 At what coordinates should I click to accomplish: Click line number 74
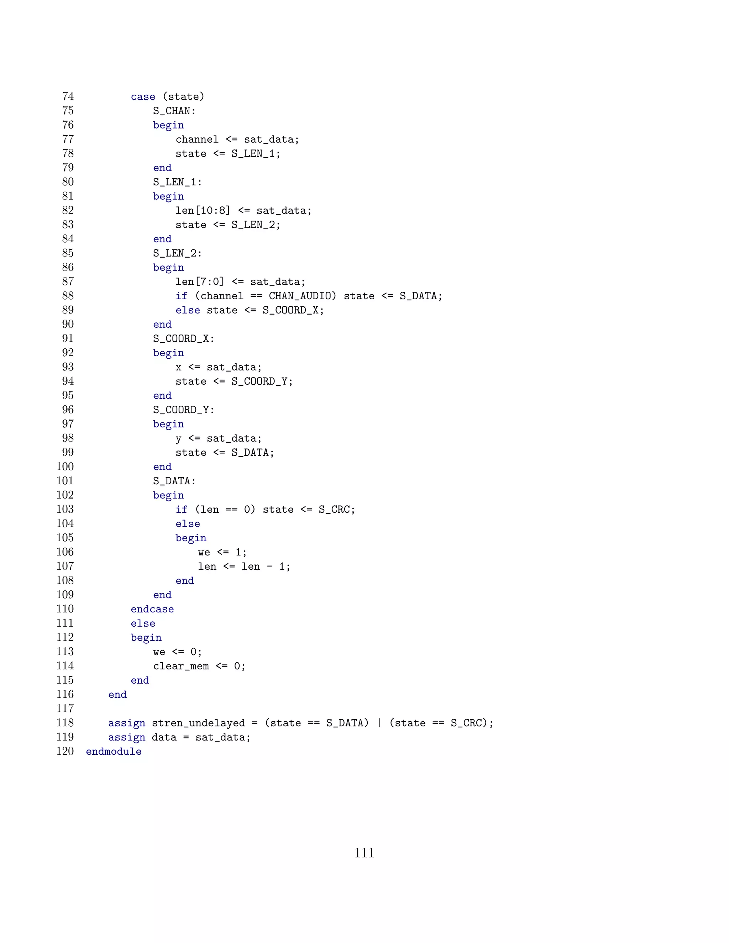(68, 96)
